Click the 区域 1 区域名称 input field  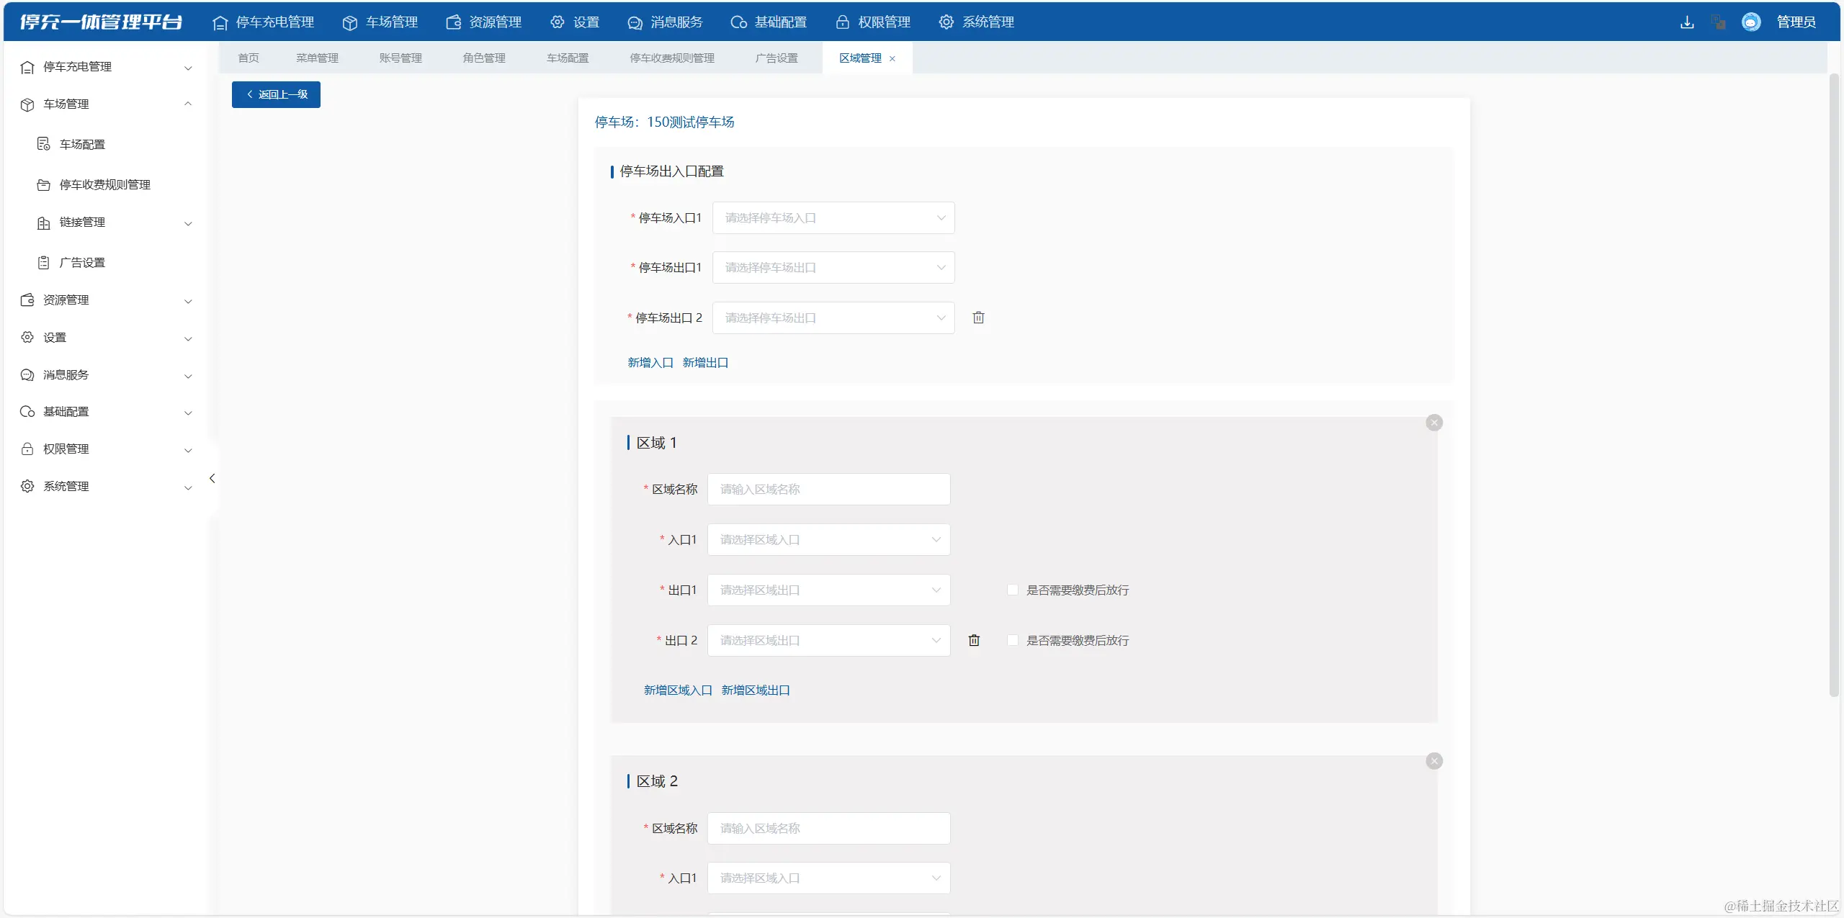[x=828, y=489]
